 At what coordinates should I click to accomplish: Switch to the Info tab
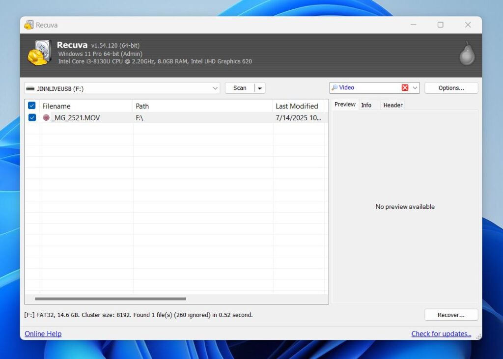pos(366,104)
